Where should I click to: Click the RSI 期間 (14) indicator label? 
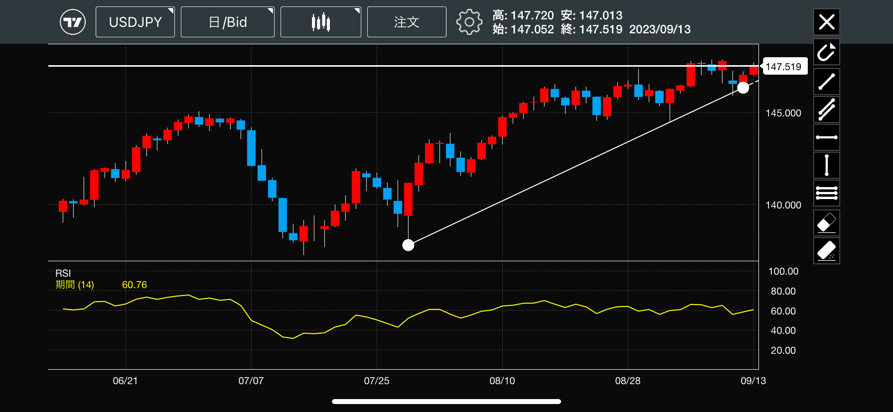tap(75, 285)
